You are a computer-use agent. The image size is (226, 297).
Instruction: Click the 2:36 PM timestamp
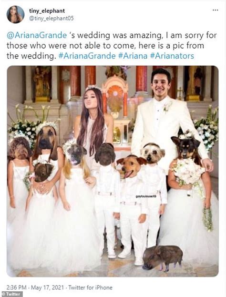pyautogui.click(x=17, y=287)
